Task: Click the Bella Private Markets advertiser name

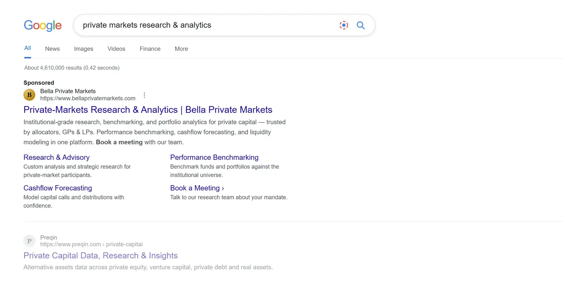Action: (68, 91)
